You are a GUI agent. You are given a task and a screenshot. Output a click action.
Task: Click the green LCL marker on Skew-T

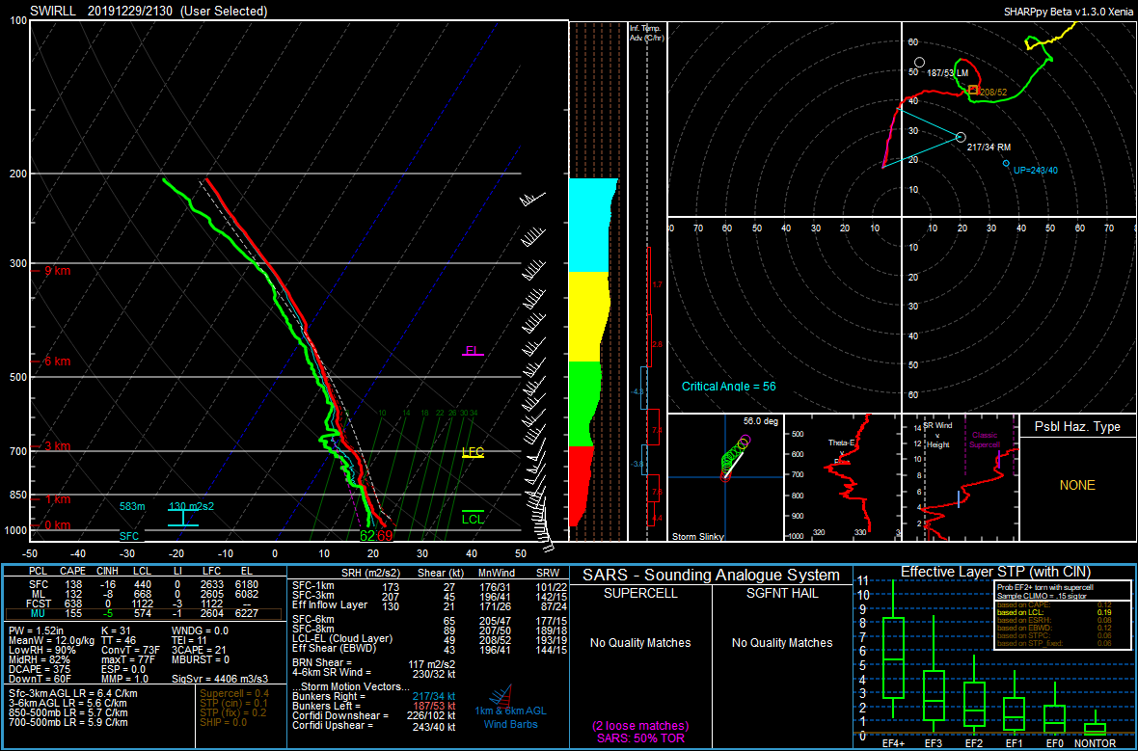pos(473,518)
